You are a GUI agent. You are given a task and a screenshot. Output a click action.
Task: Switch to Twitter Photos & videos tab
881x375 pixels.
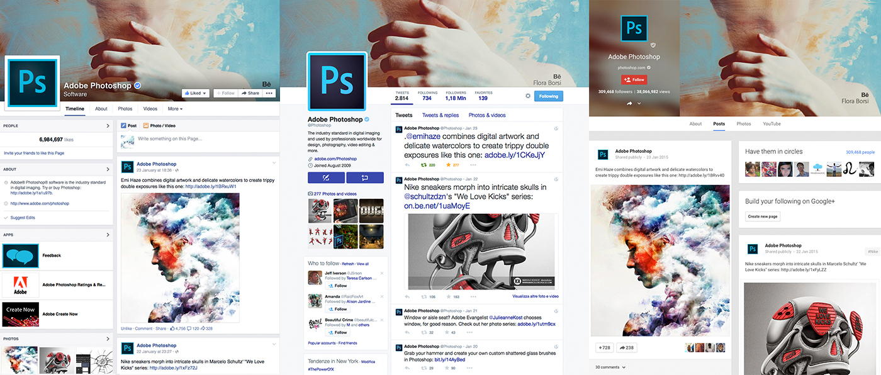click(487, 115)
